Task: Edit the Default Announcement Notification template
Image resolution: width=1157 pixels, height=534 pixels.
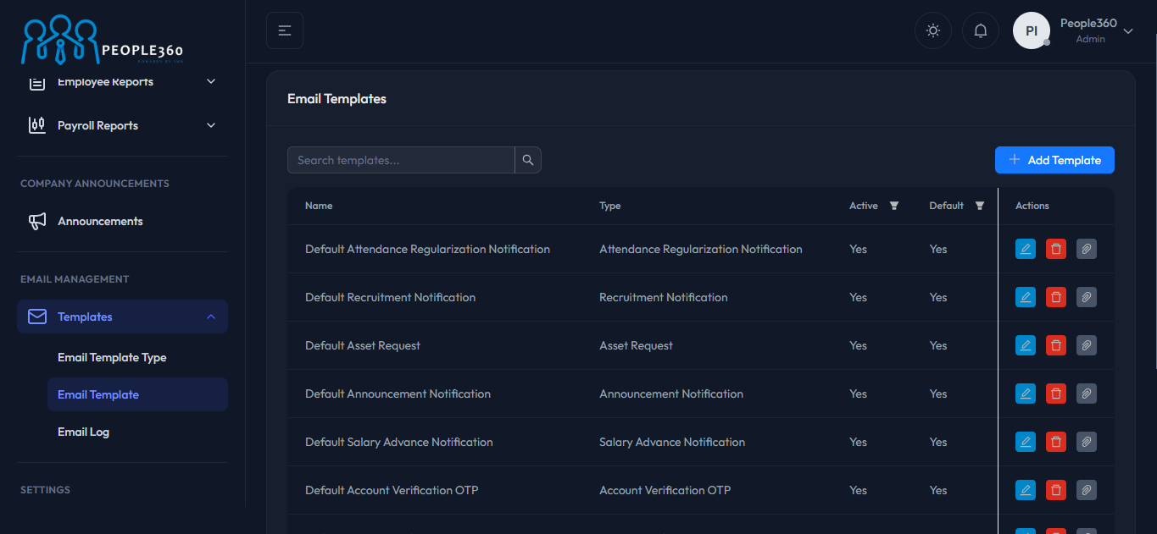Action: [x=1025, y=394]
